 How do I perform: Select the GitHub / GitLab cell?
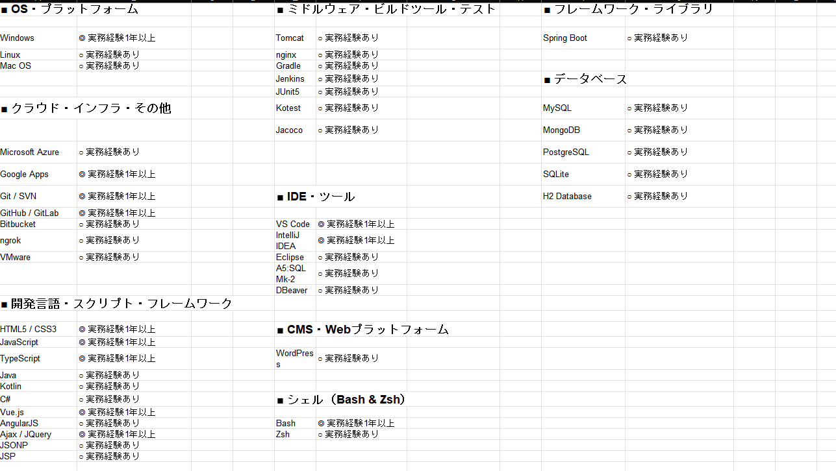point(38,213)
